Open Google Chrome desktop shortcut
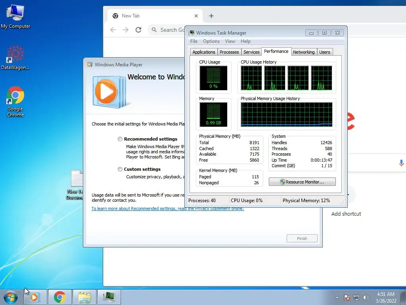The image size is (406, 305). (15, 101)
